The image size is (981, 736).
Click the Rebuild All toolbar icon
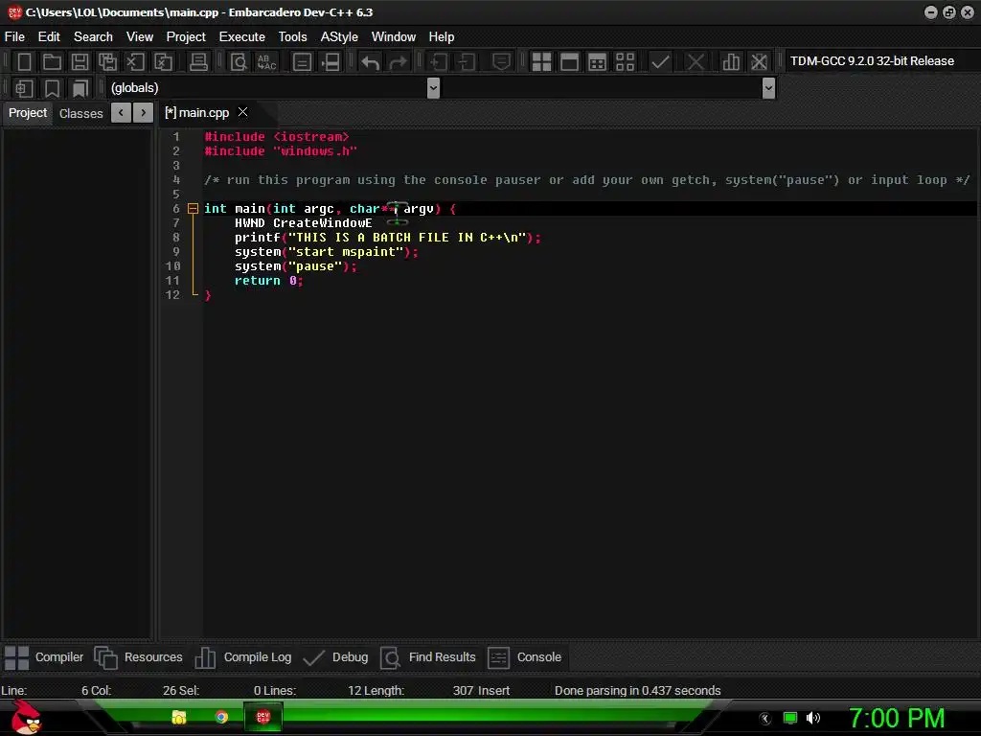[x=625, y=62]
